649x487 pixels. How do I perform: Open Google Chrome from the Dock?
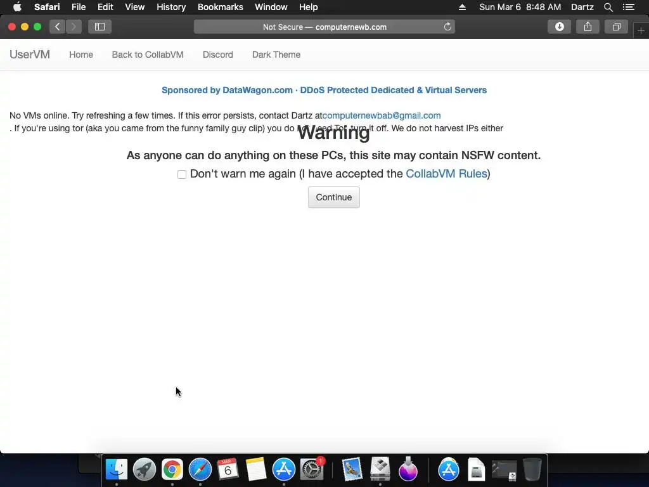[172, 469]
